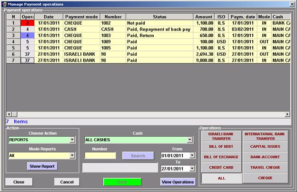Open the To date dropdown
Image resolution: width=297 pixels, height=192 pixels.
(x=192, y=168)
